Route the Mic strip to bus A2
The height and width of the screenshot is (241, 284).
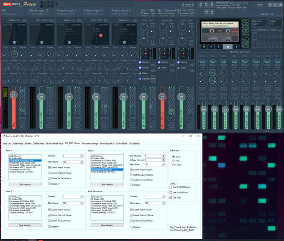23,91
